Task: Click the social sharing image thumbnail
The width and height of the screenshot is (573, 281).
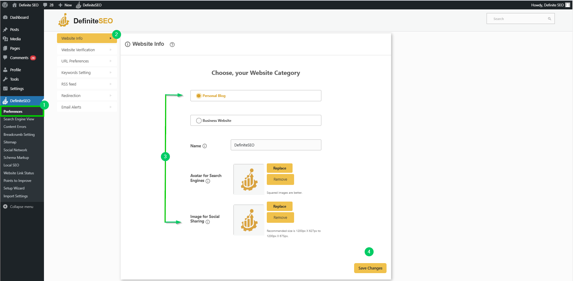Action: pyautogui.click(x=249, y=220)
